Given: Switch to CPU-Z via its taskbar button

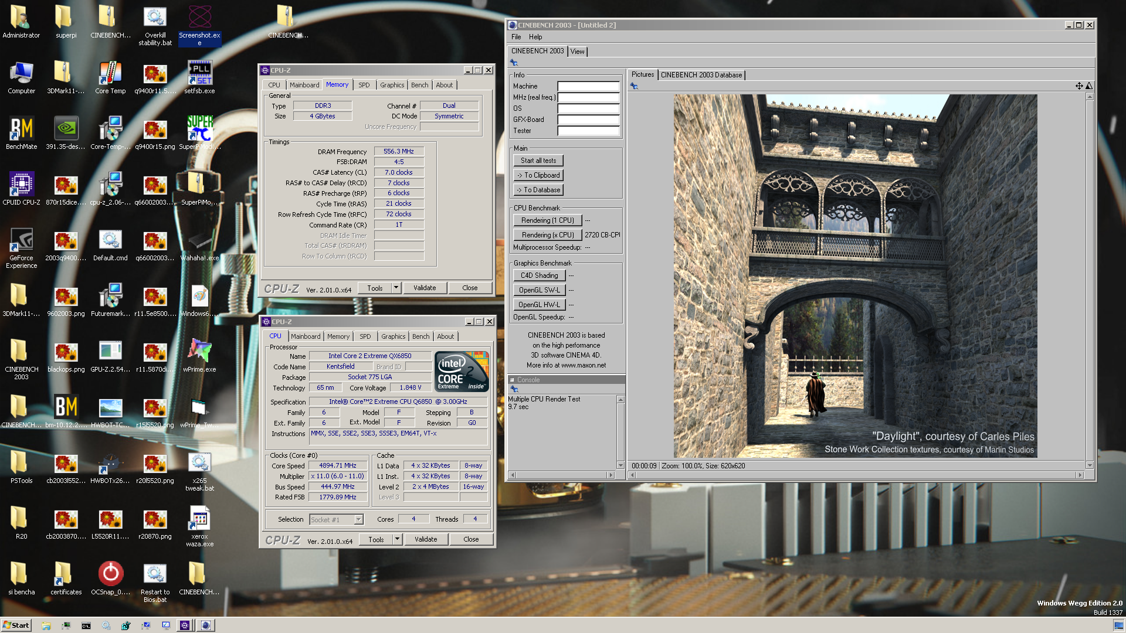Looking at the screenshot, I should 185,625.
